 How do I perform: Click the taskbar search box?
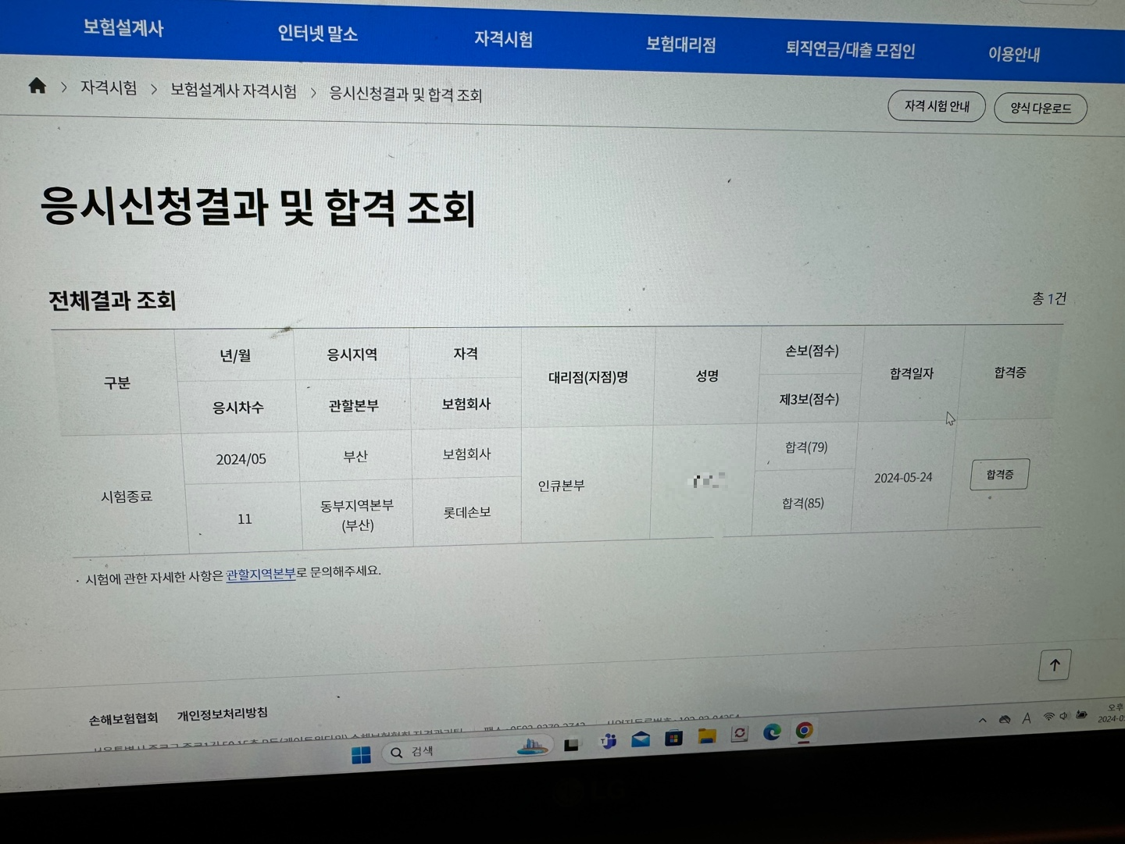pos(466,750)
